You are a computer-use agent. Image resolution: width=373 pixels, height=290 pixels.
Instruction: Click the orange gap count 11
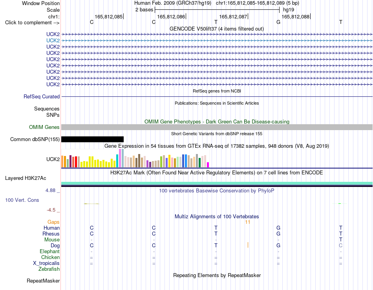[x=248, y=222]
